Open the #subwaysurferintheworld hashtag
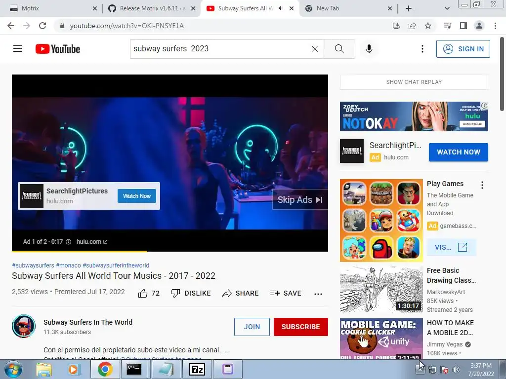The height and width of the screenshot is (379, 506). 116,265
